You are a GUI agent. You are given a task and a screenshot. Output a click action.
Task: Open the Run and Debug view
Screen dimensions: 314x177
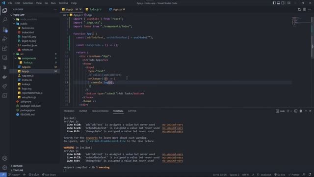pos(4,39)
